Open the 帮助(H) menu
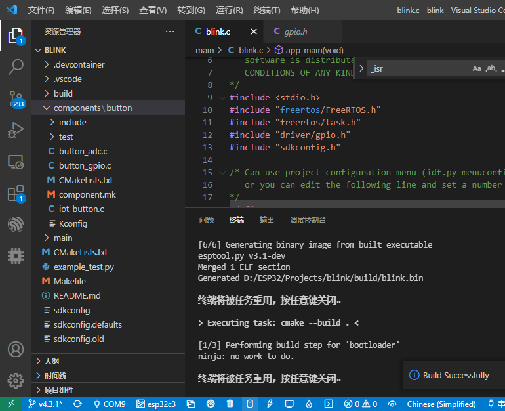This screenshot has height=411, width=505. [x=305, y=11]
